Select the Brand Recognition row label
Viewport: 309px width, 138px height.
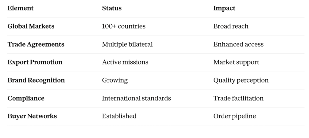tap(36, 80)
